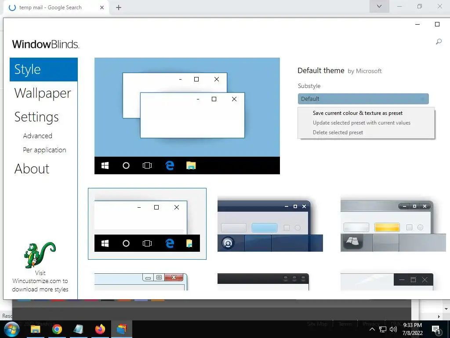Image resolution: width=450 pixels, height=338 pixels.
Task: Expand the Substyle Default dropdown
Action: 363,99
